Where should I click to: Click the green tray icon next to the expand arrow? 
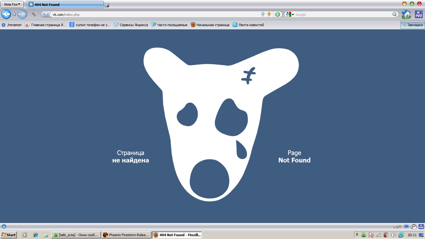click(x=363, y=235)
